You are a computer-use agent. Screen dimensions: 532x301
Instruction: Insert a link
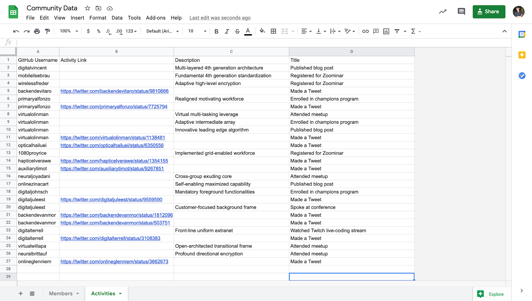coord(365,31)
